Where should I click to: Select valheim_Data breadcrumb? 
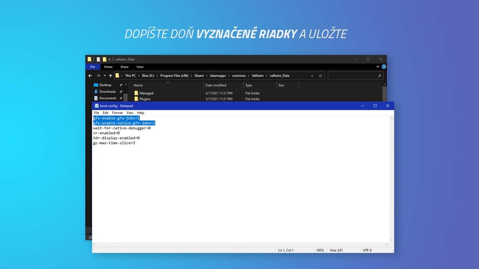point(279,76)
